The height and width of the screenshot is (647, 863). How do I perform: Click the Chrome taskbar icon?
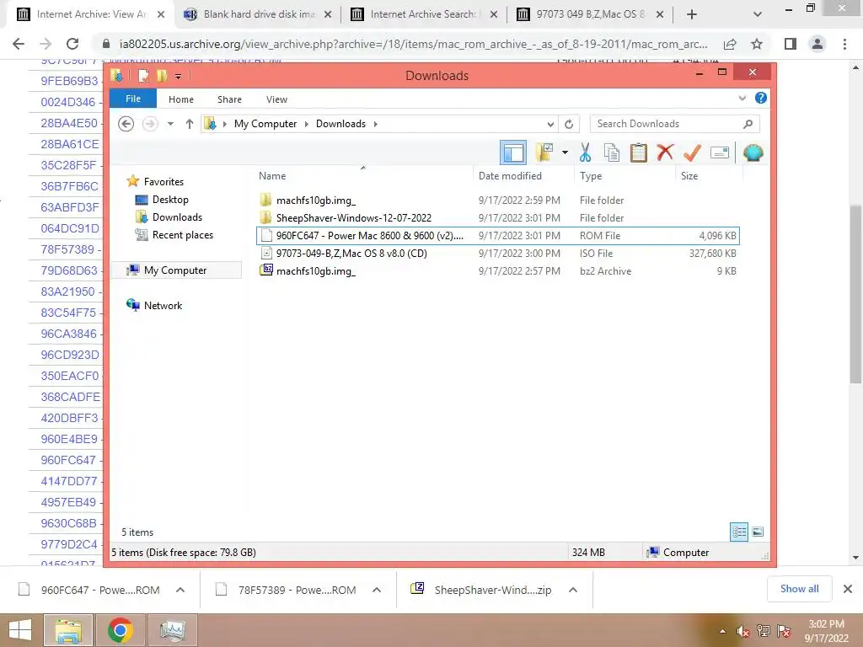(x=121, y=630)
